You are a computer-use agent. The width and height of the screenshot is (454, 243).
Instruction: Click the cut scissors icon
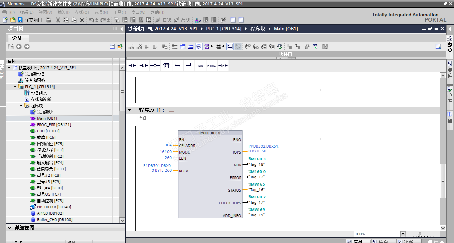(58, 20)
